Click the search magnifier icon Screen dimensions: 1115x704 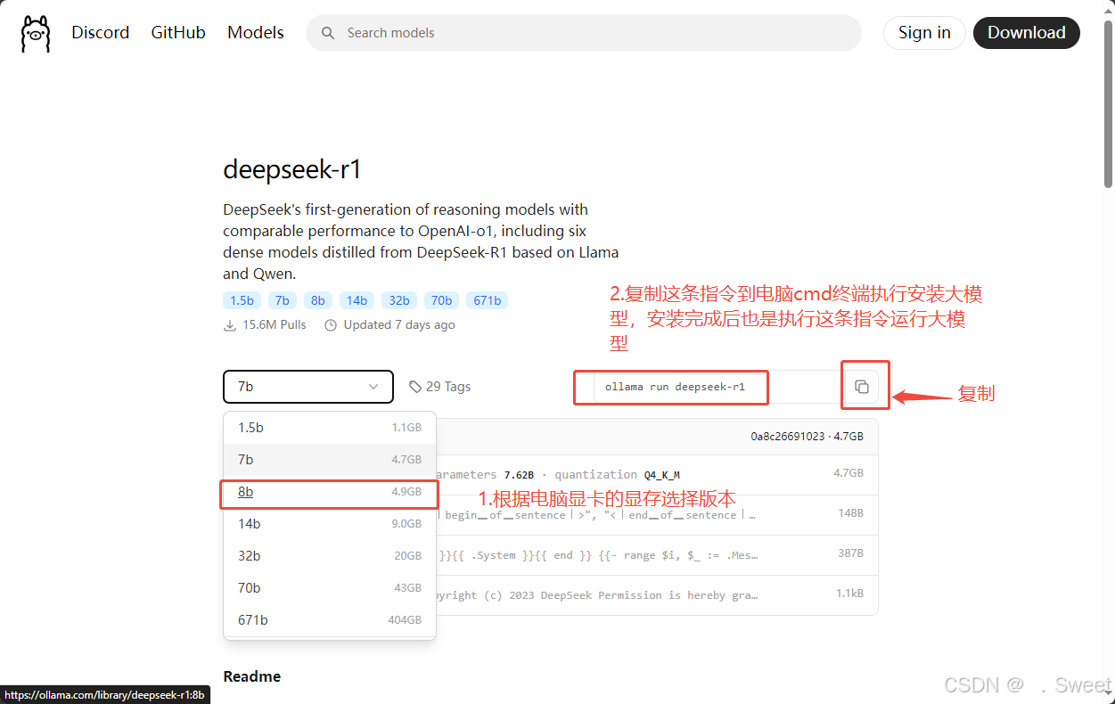click(x=328, y=33)
